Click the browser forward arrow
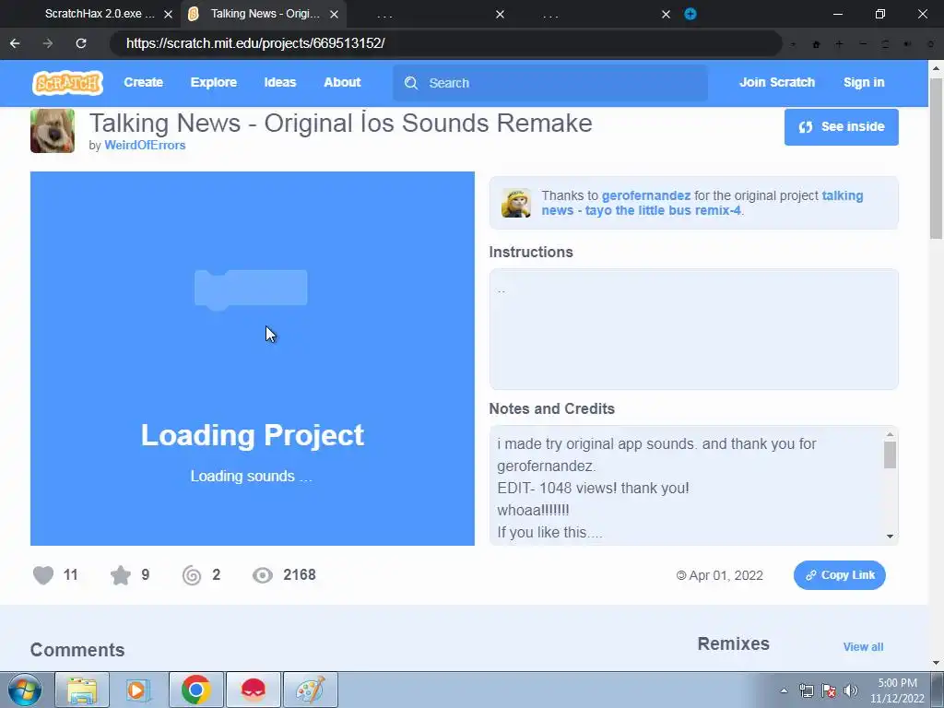Screen dimensions: 944x708 48,43
